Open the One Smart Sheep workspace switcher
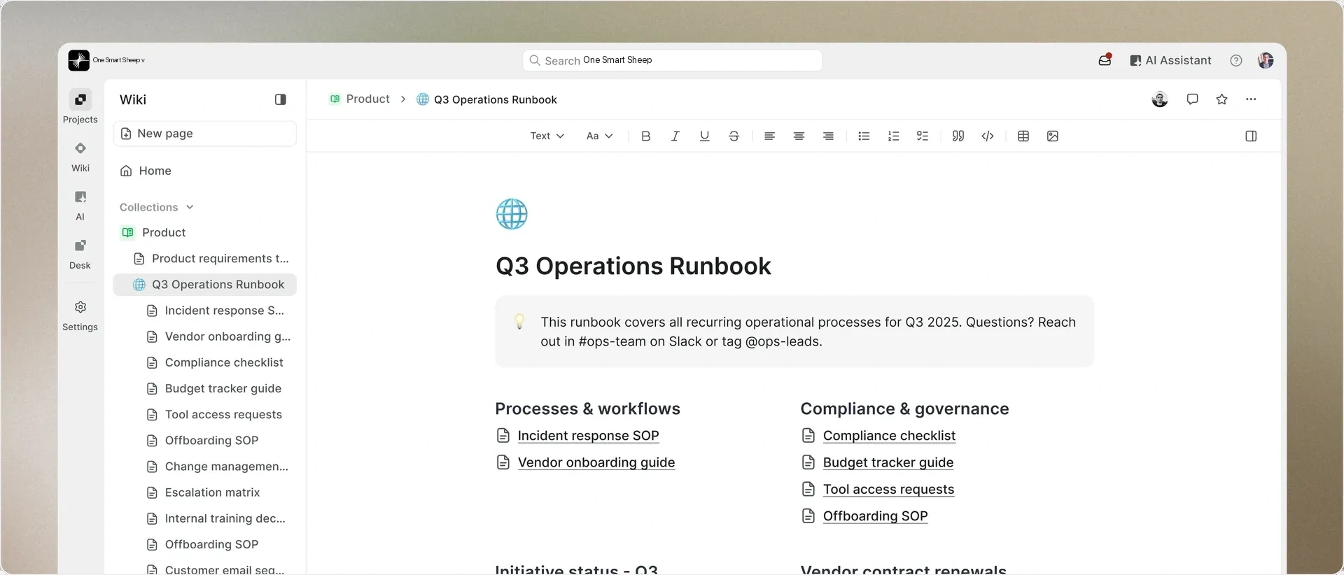The width and height of the screenshot is (1344, 575). 107,60
